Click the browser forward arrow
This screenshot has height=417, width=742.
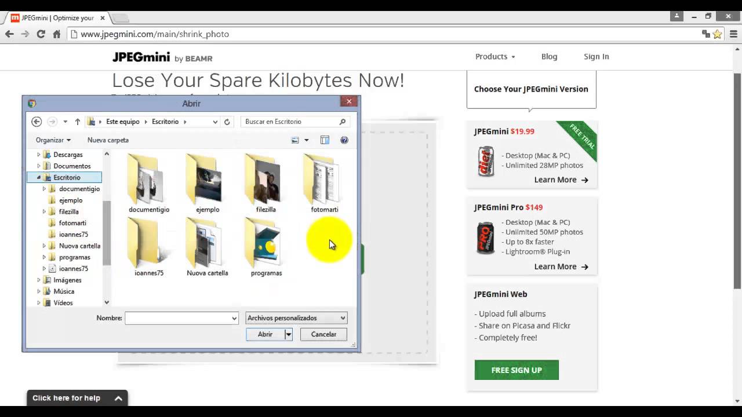(25, 34)
